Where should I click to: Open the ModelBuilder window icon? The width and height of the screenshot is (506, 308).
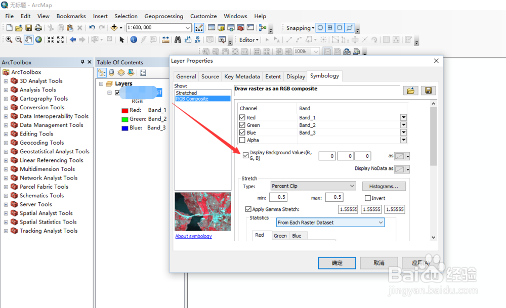pyautogui.click(x=262, y=28)
